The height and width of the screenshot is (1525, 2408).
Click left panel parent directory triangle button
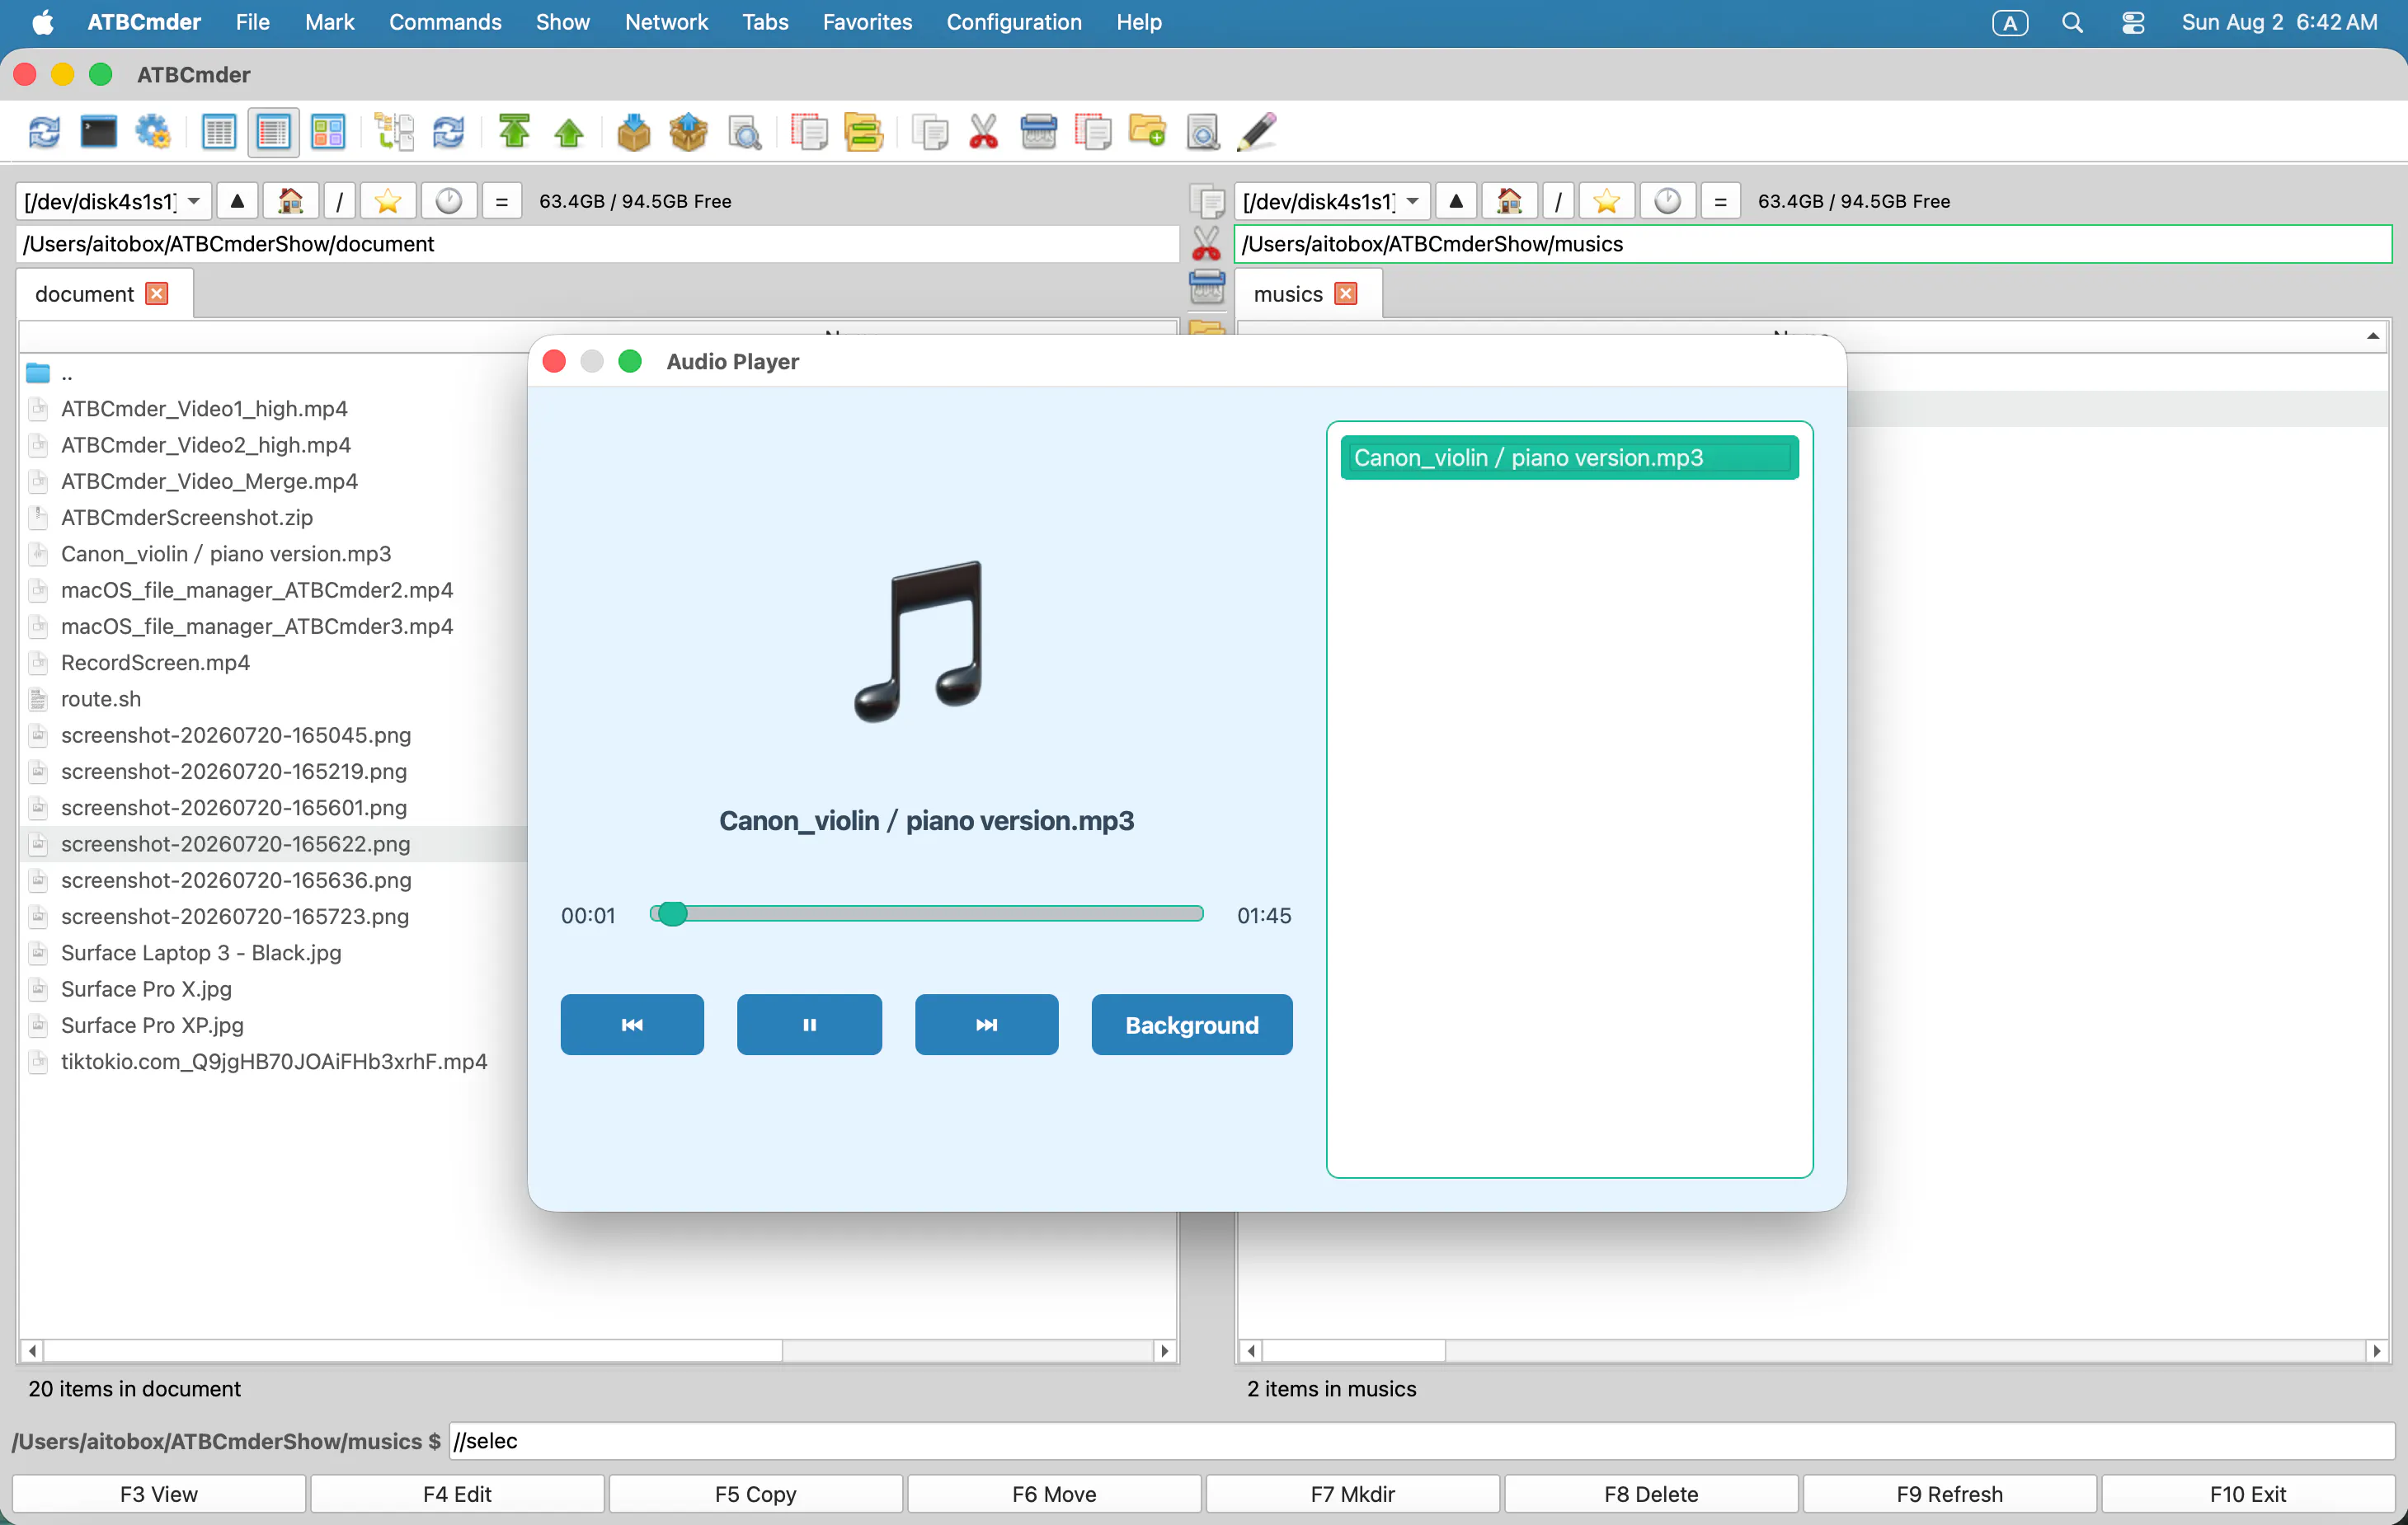237,201
